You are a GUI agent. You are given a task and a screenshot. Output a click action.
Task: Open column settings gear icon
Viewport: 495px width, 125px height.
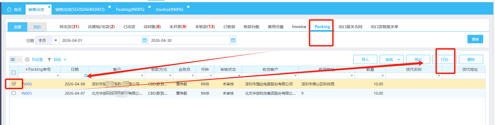[27, 60]
